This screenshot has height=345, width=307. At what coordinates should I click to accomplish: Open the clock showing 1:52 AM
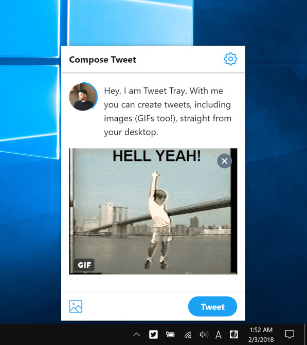coord(261,335)
